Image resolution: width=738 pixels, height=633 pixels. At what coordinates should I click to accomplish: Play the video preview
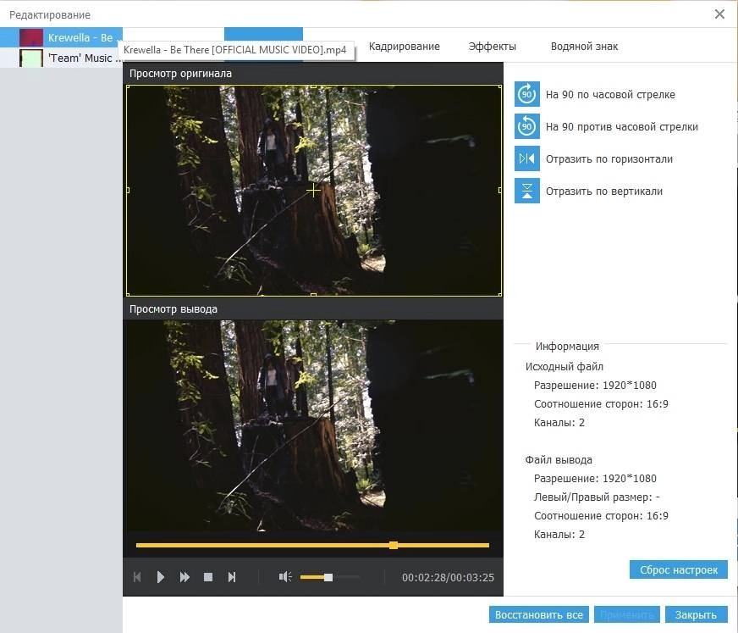pyautogui.click(x=161, y=577)
